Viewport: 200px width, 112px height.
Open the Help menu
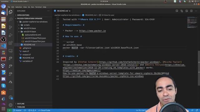(x=44, y=7)
